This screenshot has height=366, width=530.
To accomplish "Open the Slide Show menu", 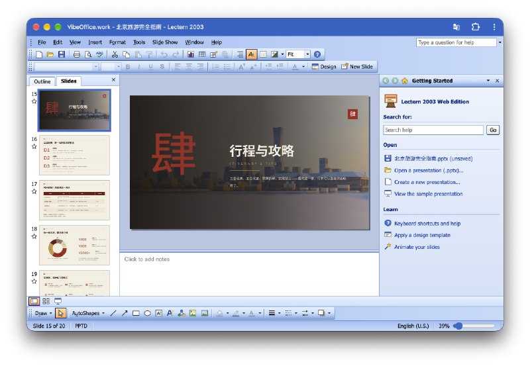I will point(165,42).
